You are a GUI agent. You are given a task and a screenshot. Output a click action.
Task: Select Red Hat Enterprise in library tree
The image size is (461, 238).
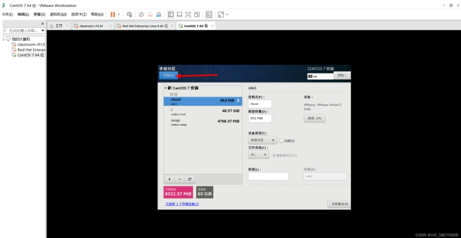coord(28,49)
